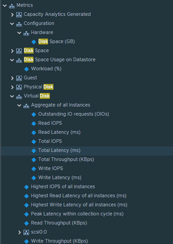Select the Write Latency (ms) metric
This screenshot has width=173, height=244.
[60, 178]
